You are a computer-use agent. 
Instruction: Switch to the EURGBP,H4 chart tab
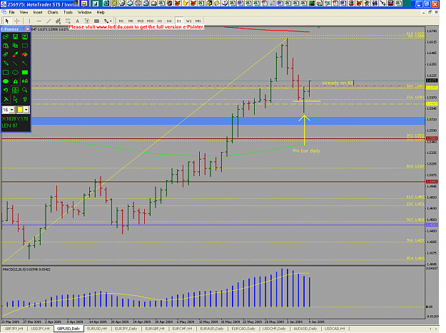coord(155,329)
